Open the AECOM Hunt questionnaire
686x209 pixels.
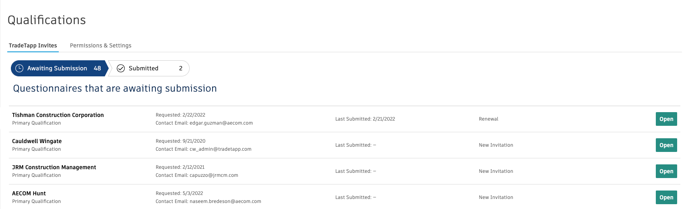coord(666,197)
